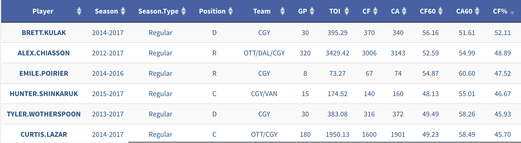Sort table by Season column arrows
The width and height of the screenshot is (521, 143).
(123, 11)
